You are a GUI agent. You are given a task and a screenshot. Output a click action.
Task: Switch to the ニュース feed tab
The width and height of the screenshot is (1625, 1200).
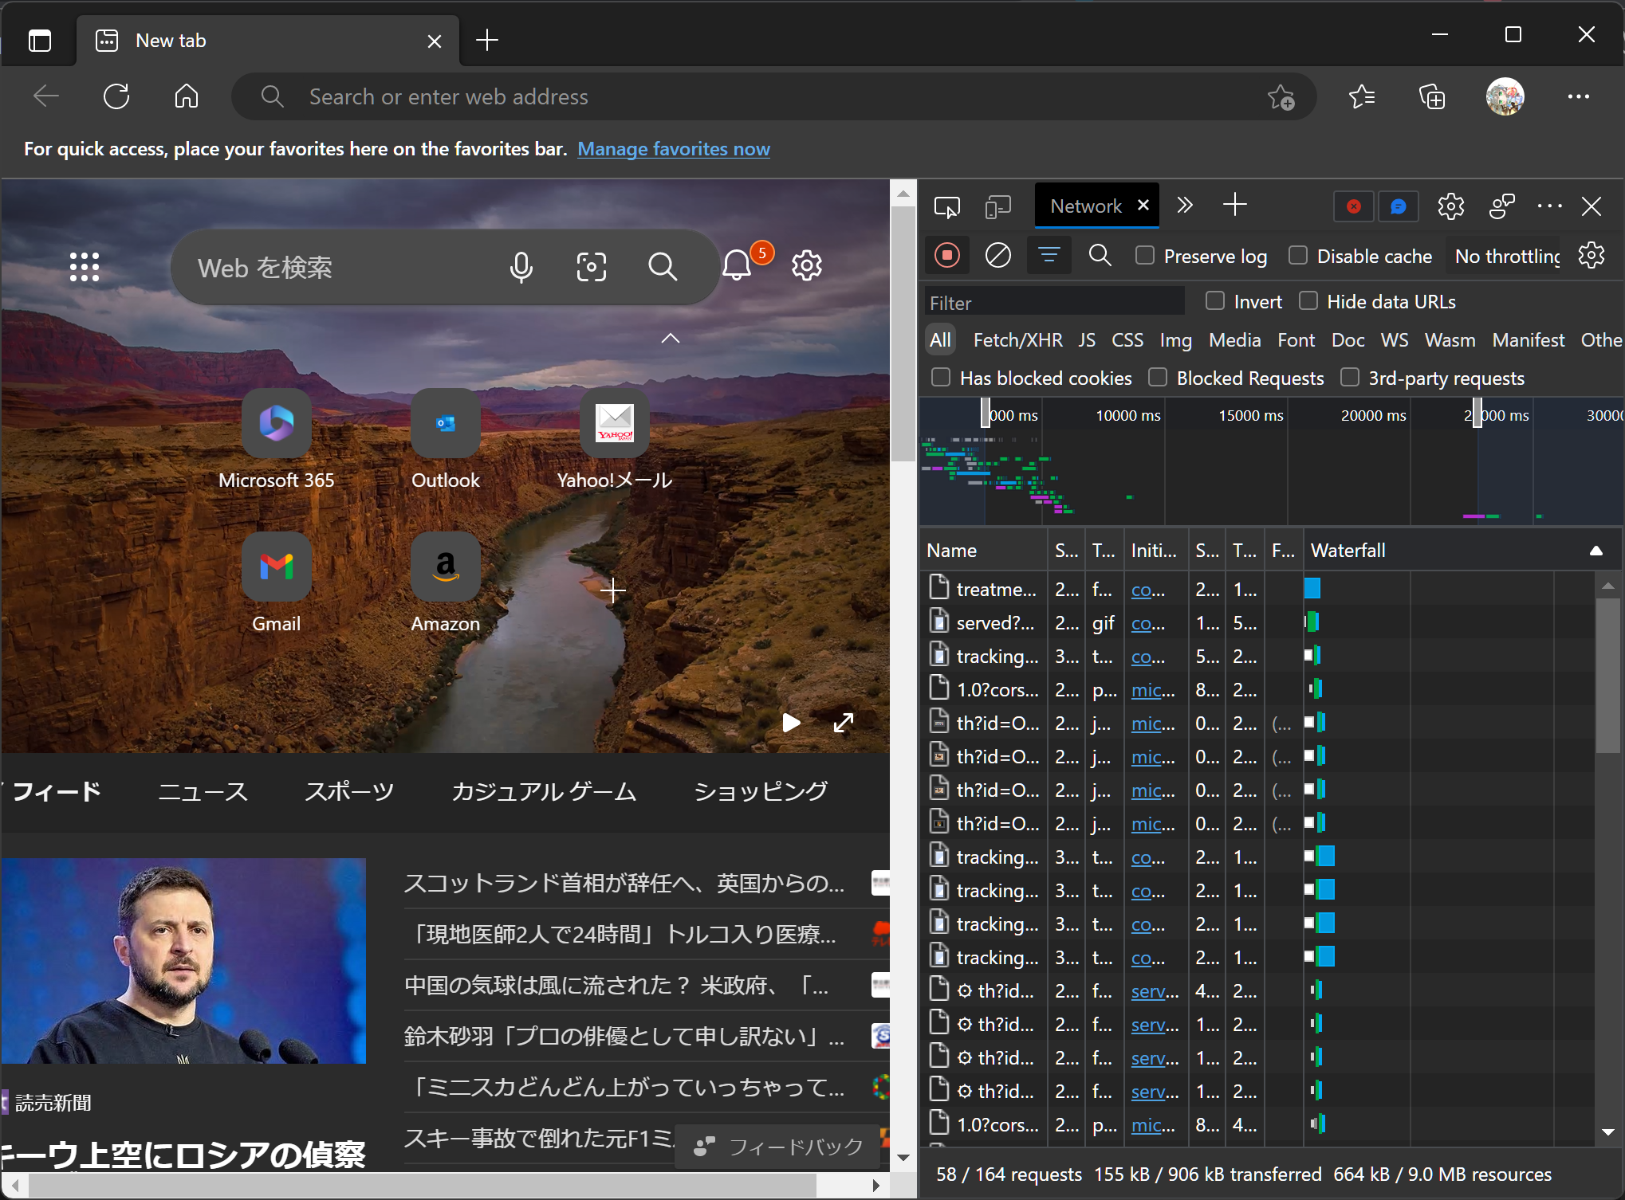tap(203, 791)
